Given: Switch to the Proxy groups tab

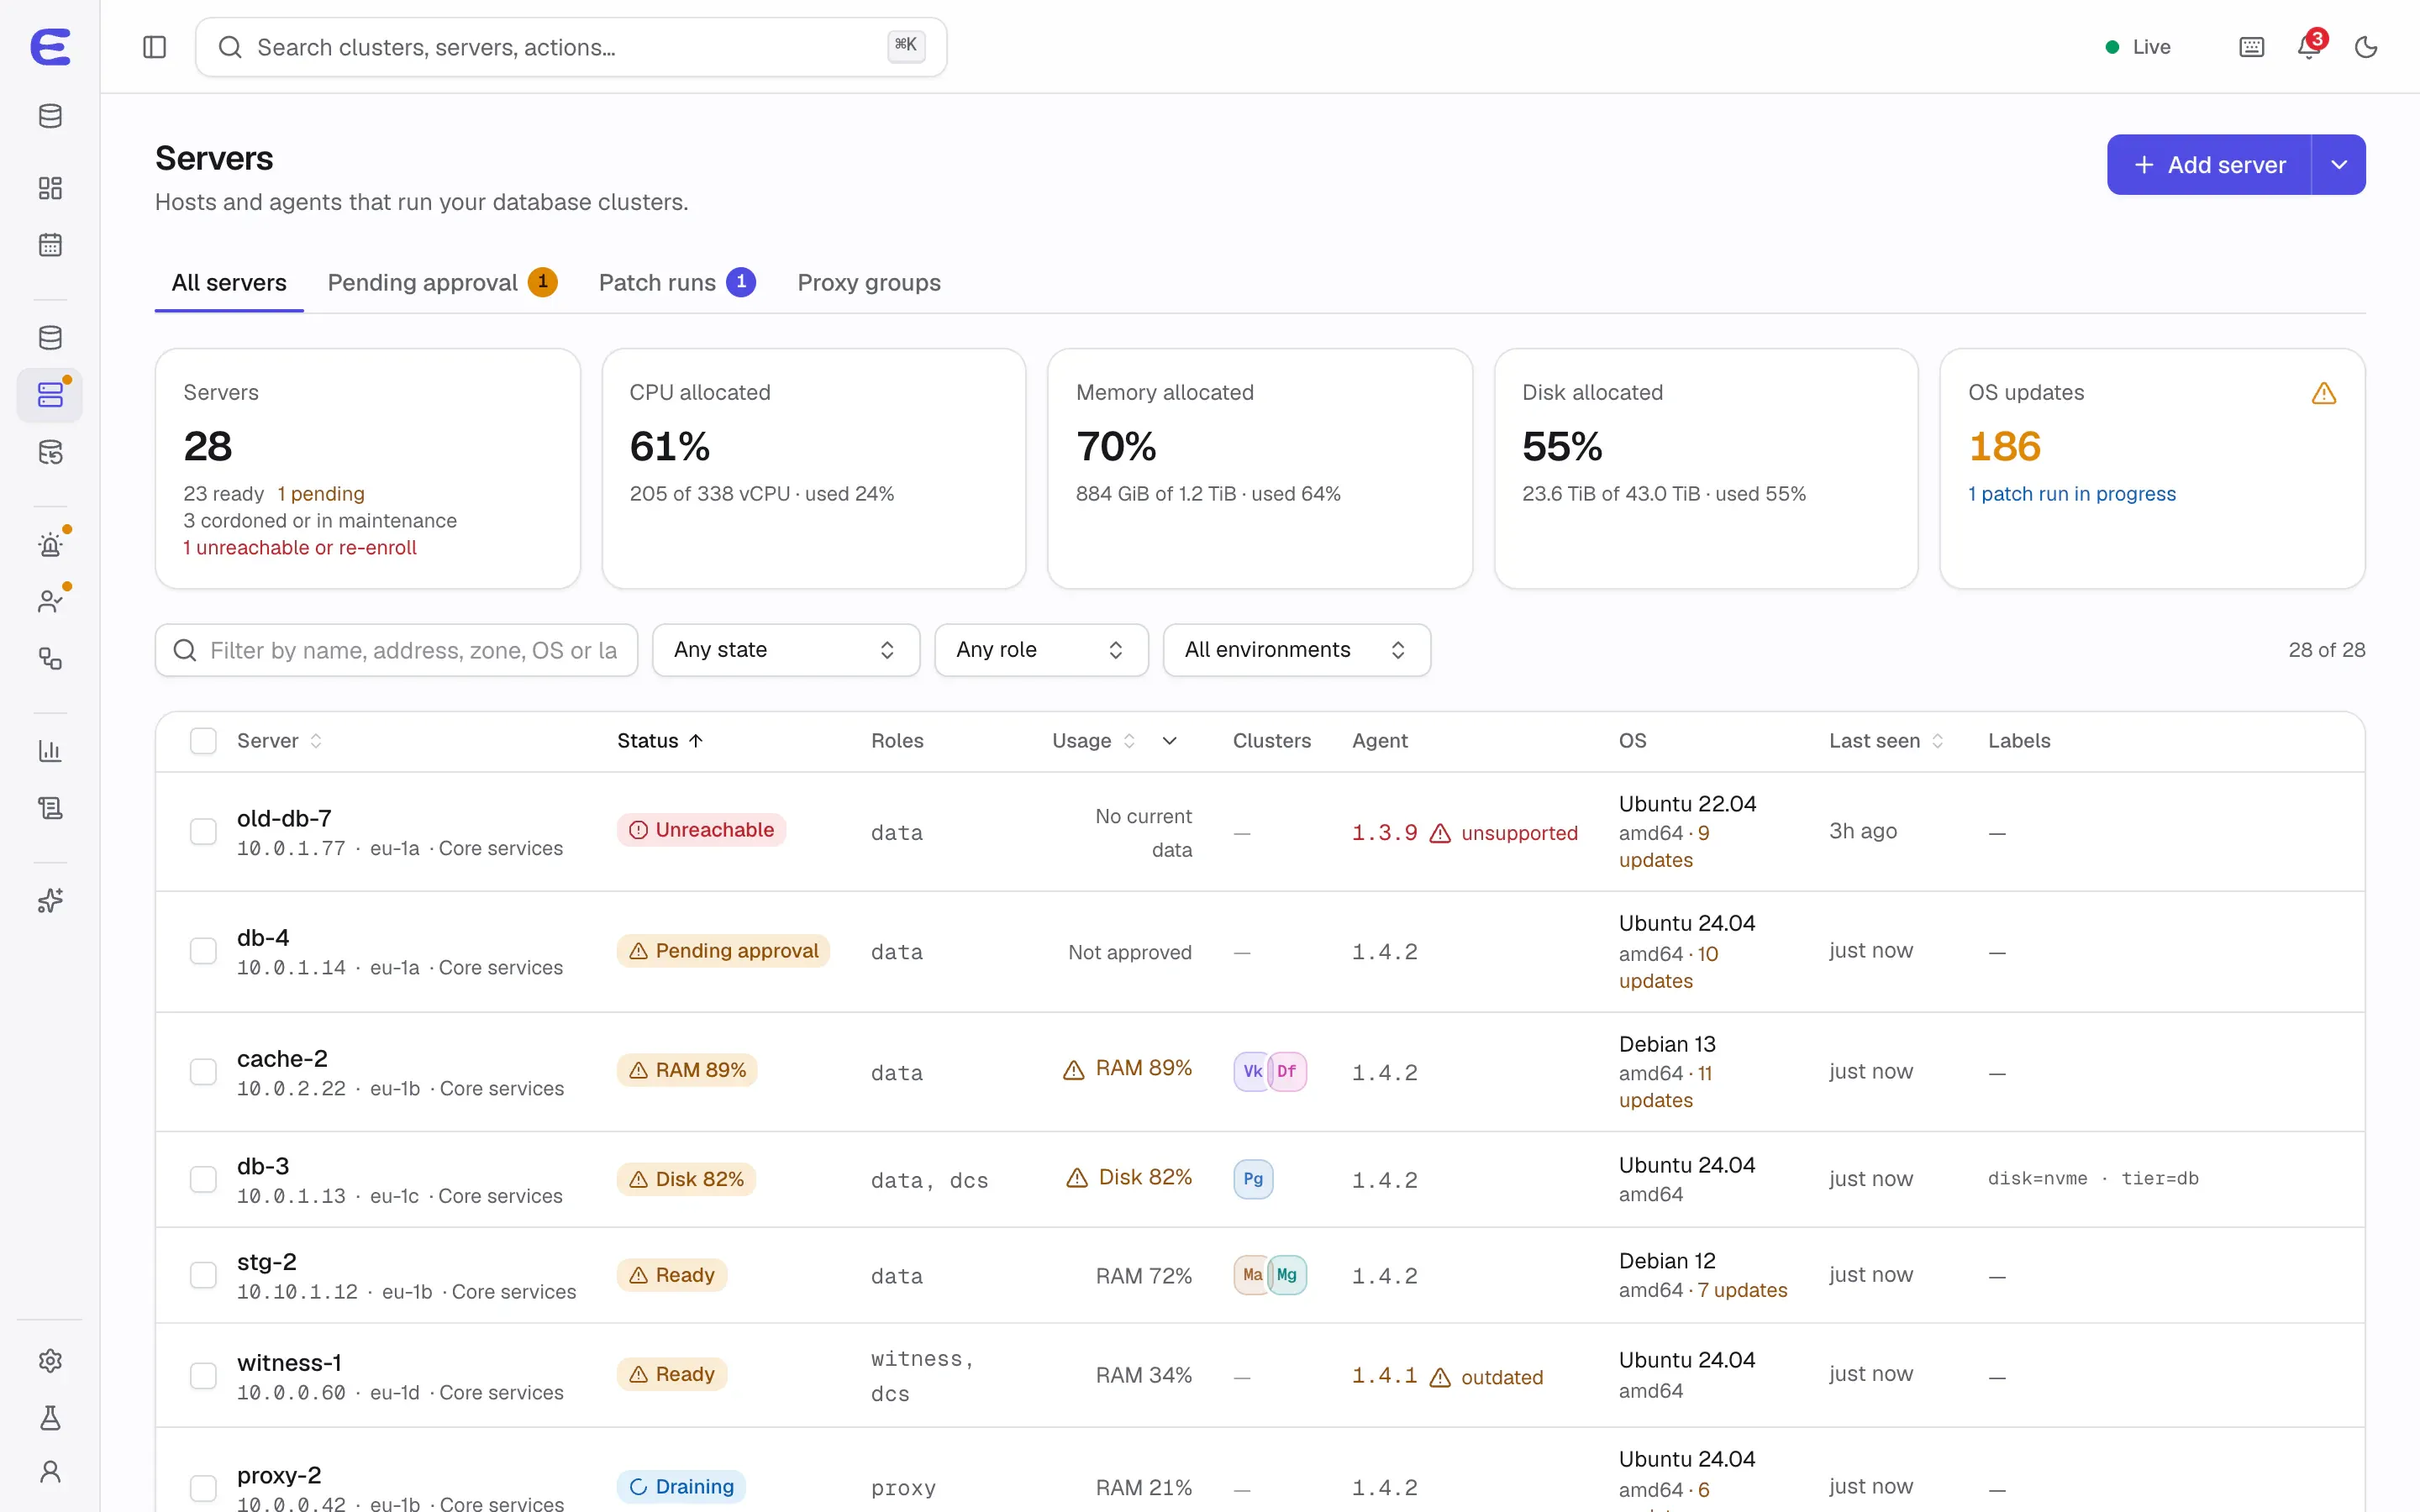Looking at the screenshot, I should pyautogui.click(x=869, y=283).
